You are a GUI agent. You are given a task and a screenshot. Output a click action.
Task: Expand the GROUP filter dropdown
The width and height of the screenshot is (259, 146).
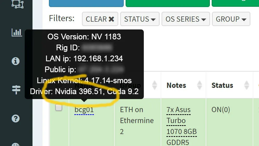click(231, 19)
